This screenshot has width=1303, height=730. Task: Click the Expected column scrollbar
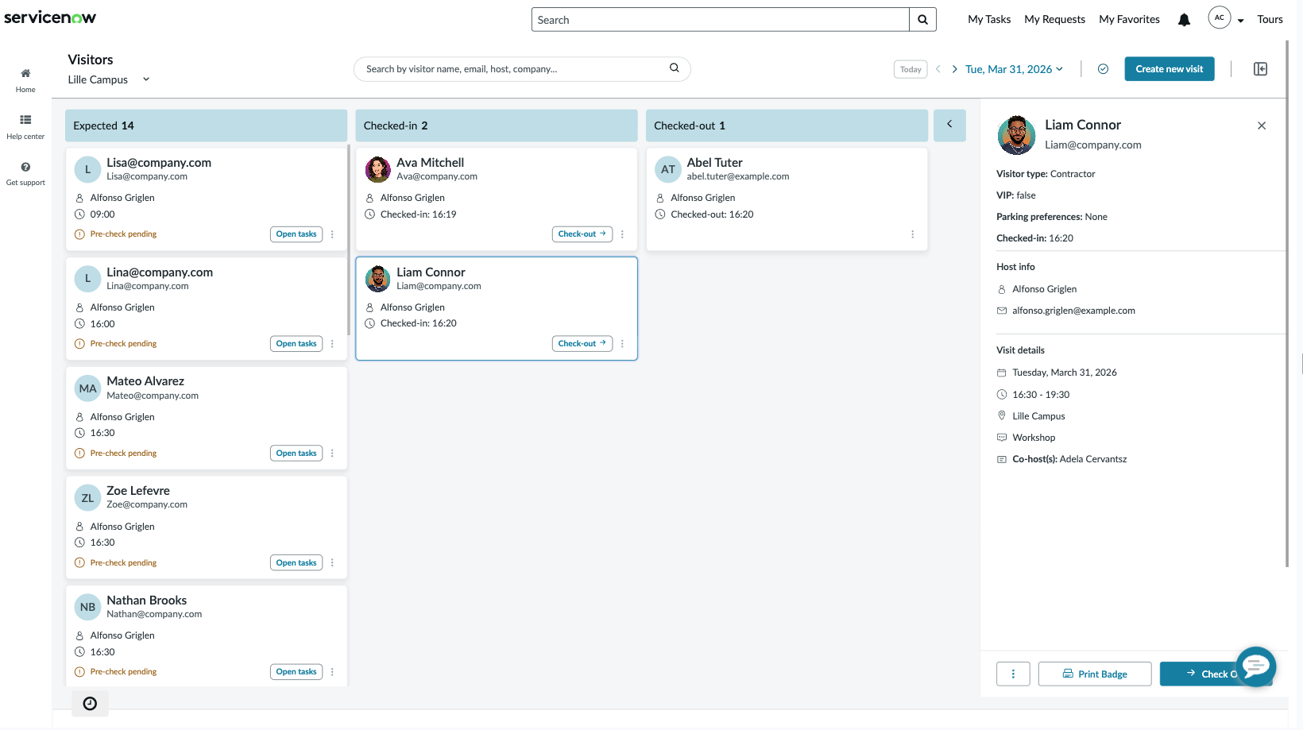[349, 240]
